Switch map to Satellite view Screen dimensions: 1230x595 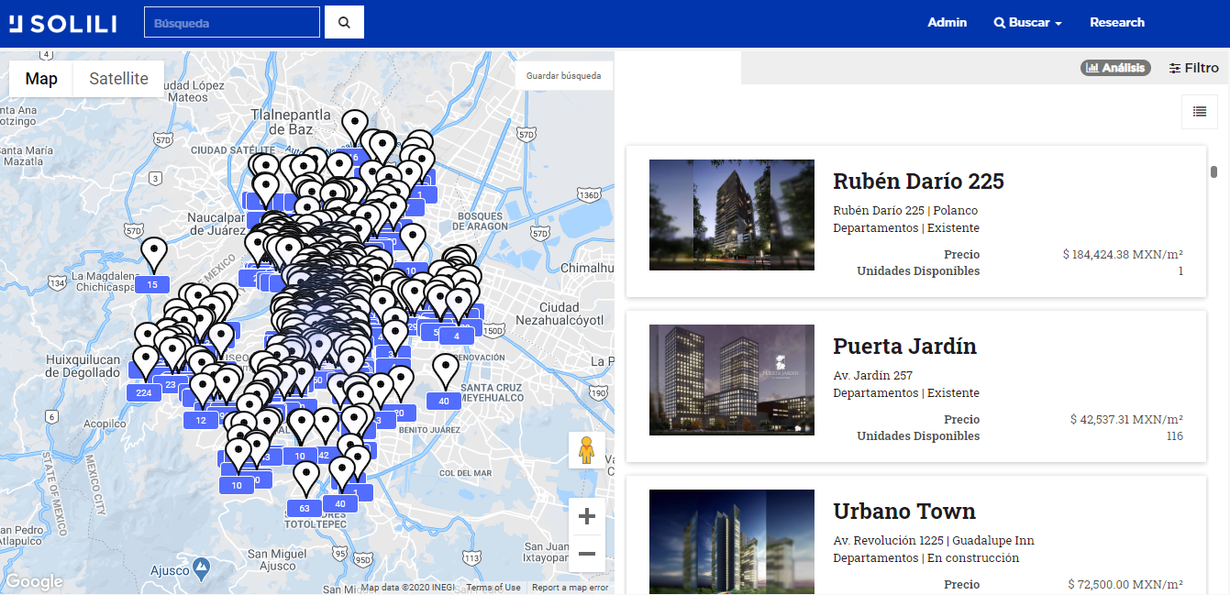(x=118, y=79)
